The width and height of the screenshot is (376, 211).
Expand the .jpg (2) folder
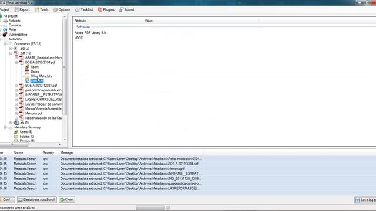pos(11,48)
